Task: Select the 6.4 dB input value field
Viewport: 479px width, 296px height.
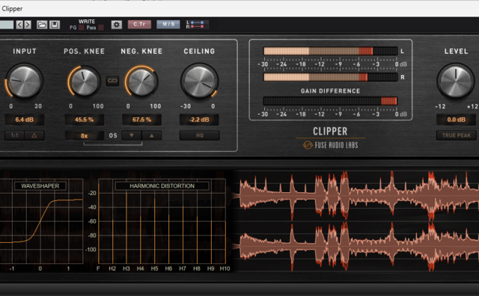Action: pos(25,120)
